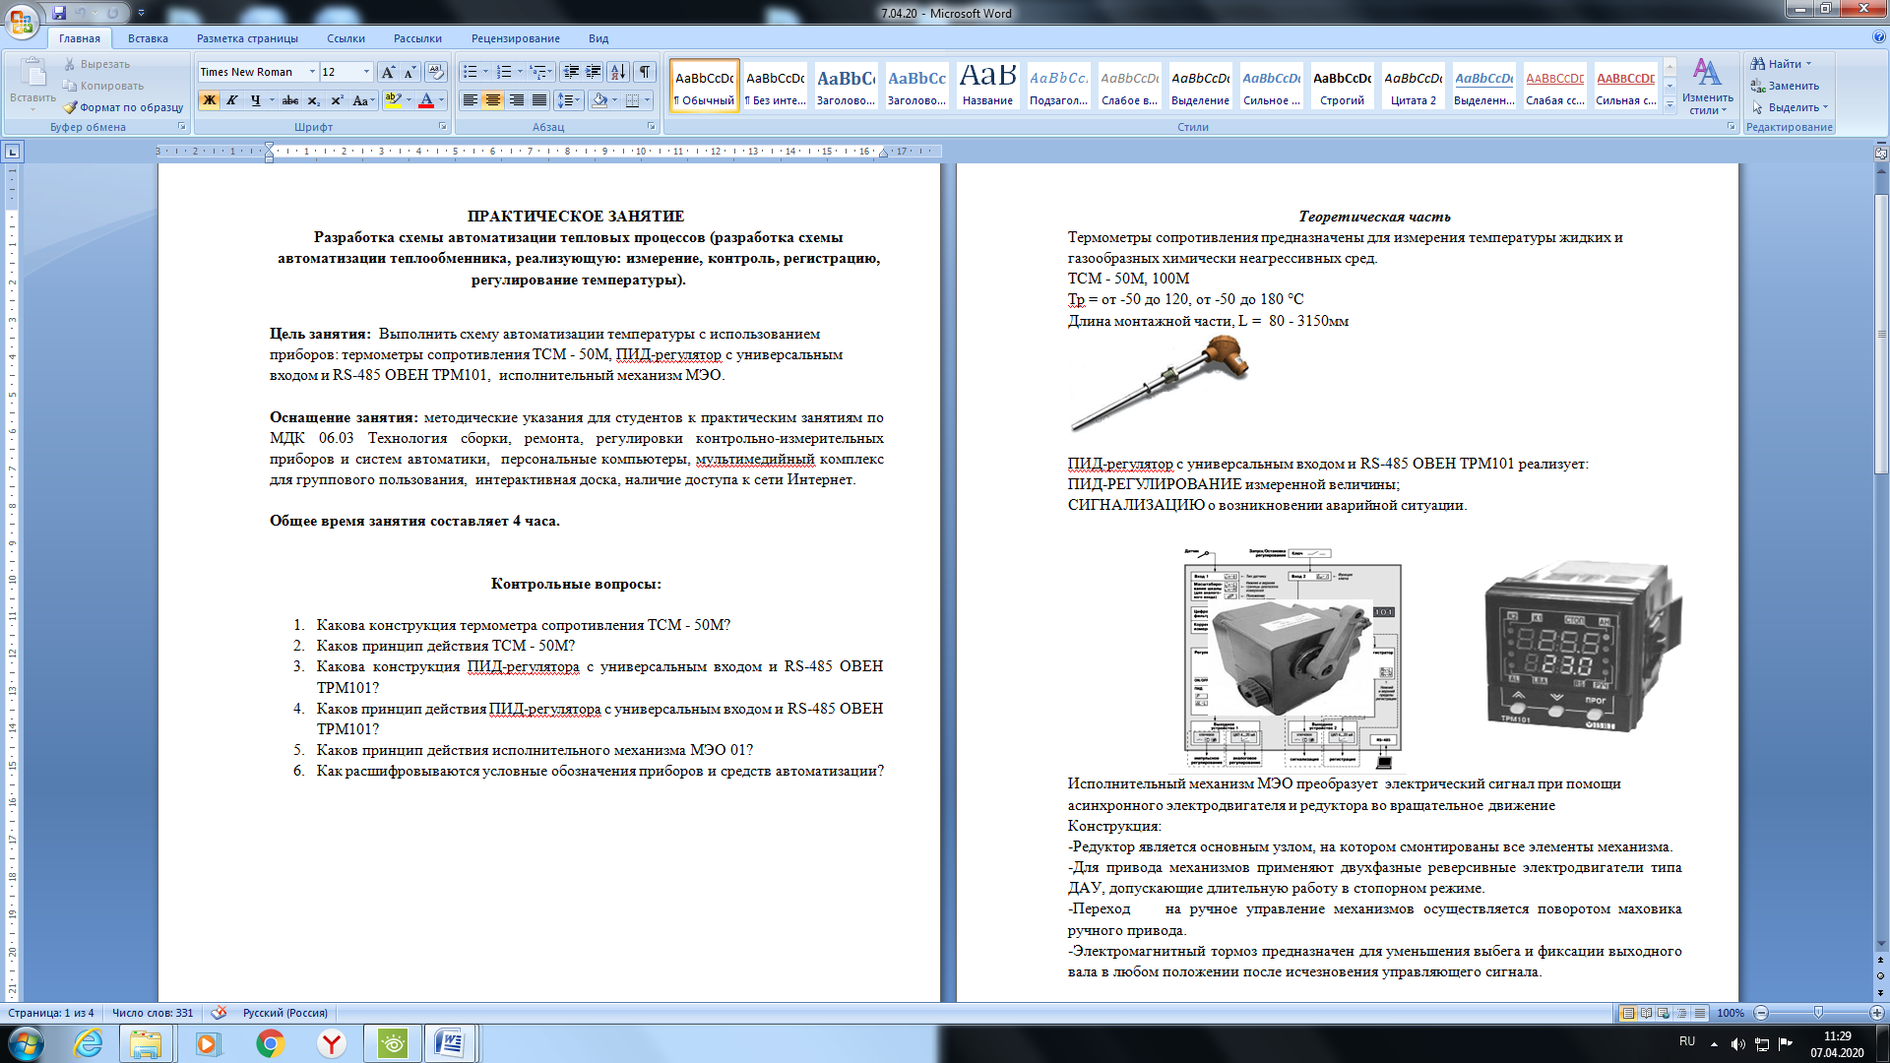Click the Office button logo
Viewport: 1890px width, 1063px height.
[x=22, y=21]
